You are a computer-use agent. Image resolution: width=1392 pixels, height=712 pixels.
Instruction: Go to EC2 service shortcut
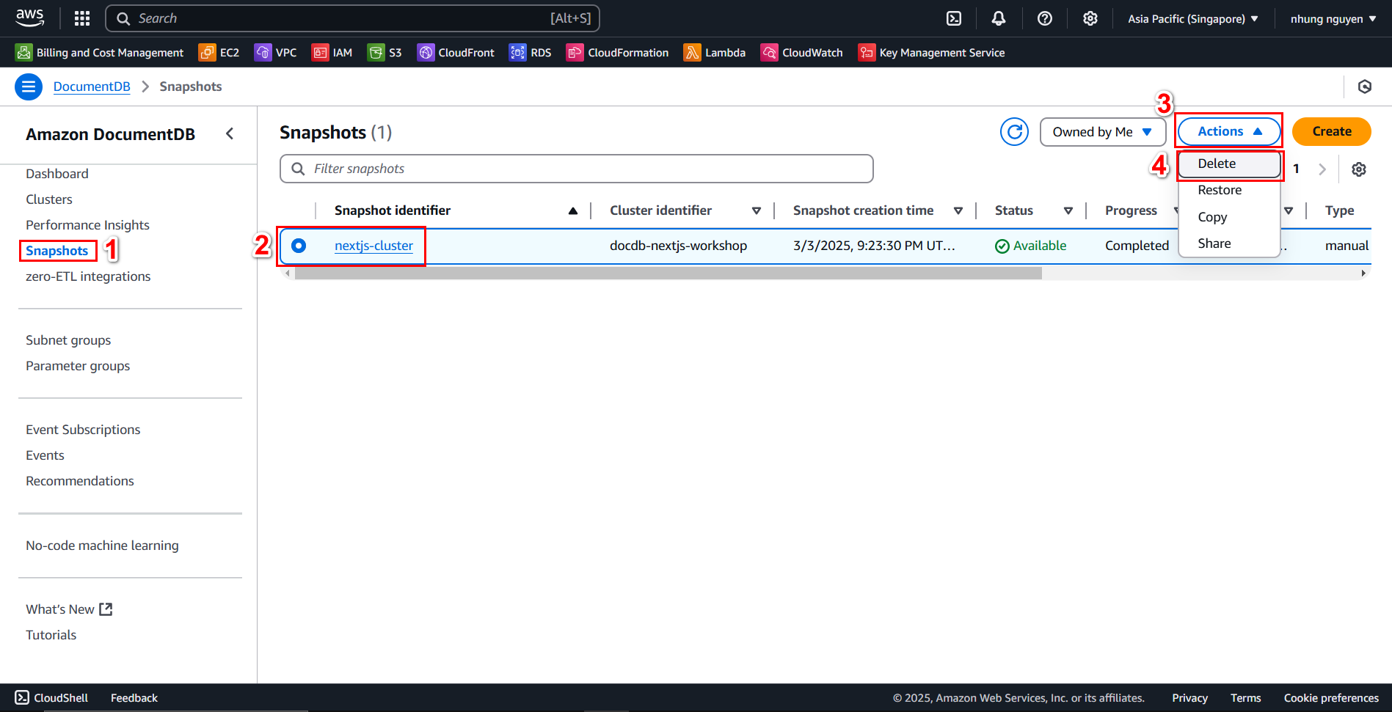click(219, 53)
